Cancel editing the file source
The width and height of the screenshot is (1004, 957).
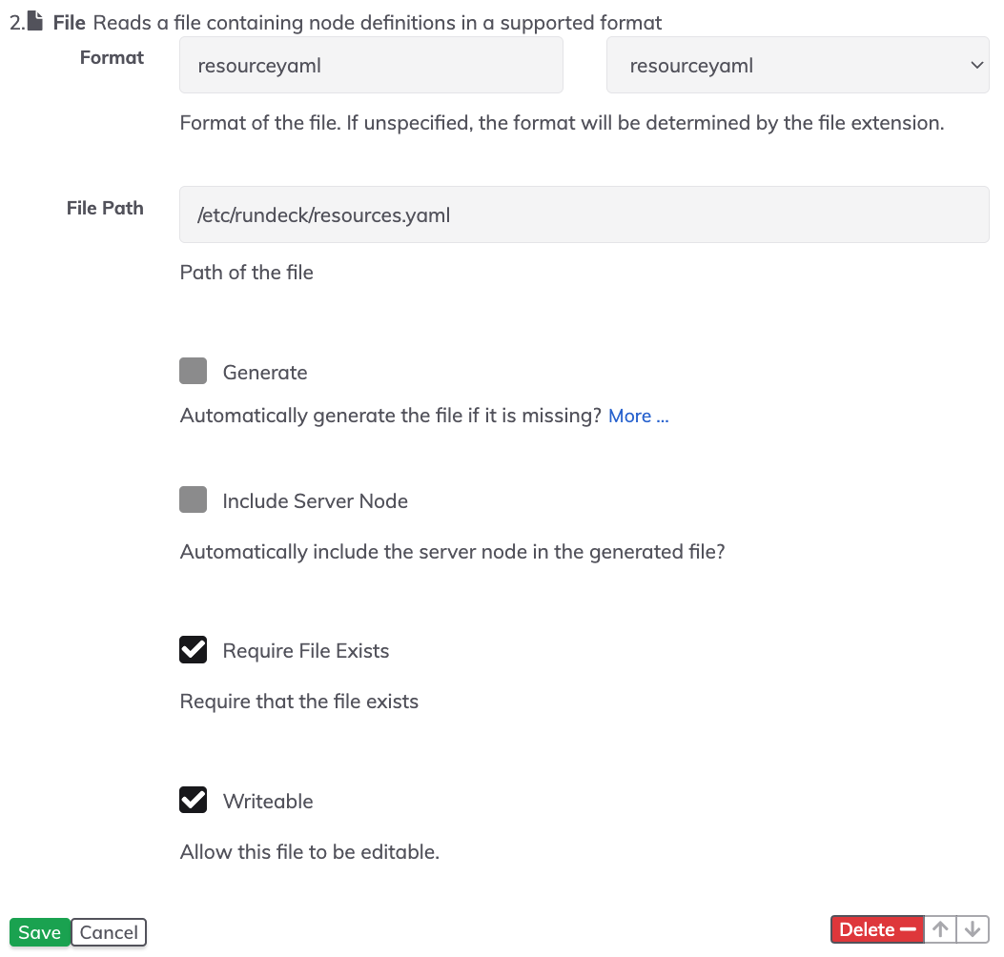(x=109, y=932)
